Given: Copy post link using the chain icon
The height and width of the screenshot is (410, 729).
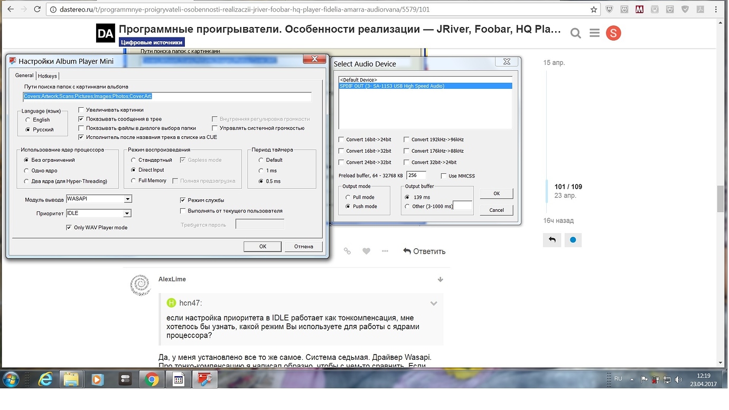Looking at the screenshot, I should click(347, 251).
